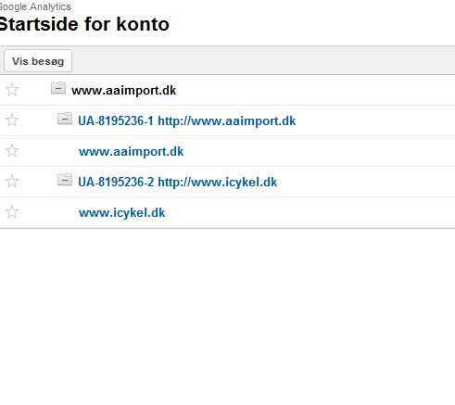
Task: Open UA-8195236-1 http://www.aaimport.dk property link
Action: click(187, 120)
